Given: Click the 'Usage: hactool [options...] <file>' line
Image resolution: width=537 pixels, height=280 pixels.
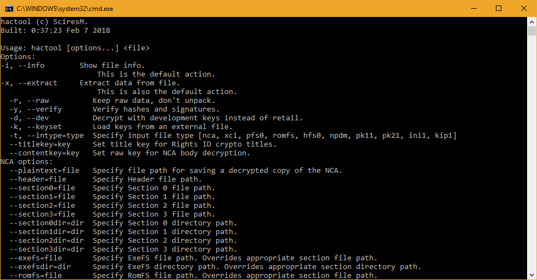Looking at the screenshot, I should tap(75, 48).
